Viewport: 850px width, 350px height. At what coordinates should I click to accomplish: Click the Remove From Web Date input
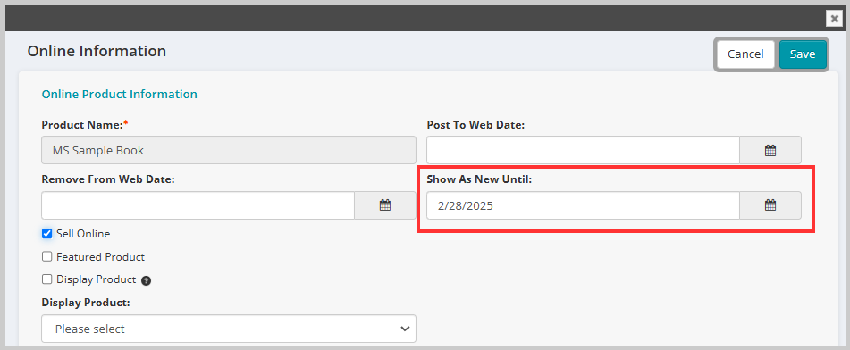(x=198, y=205)
